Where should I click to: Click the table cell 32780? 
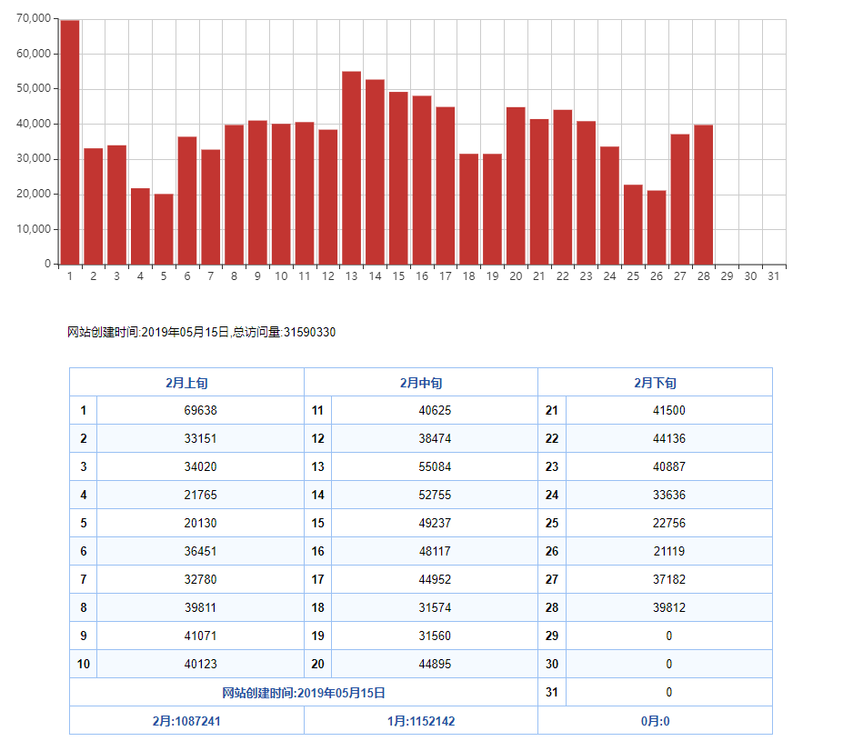(x=201, y=579)
